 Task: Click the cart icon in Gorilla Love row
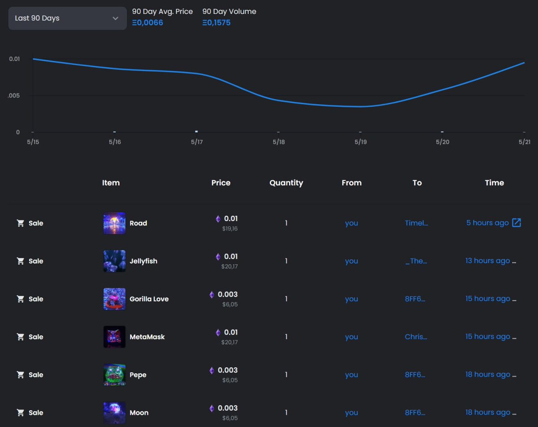click(20, 299)
